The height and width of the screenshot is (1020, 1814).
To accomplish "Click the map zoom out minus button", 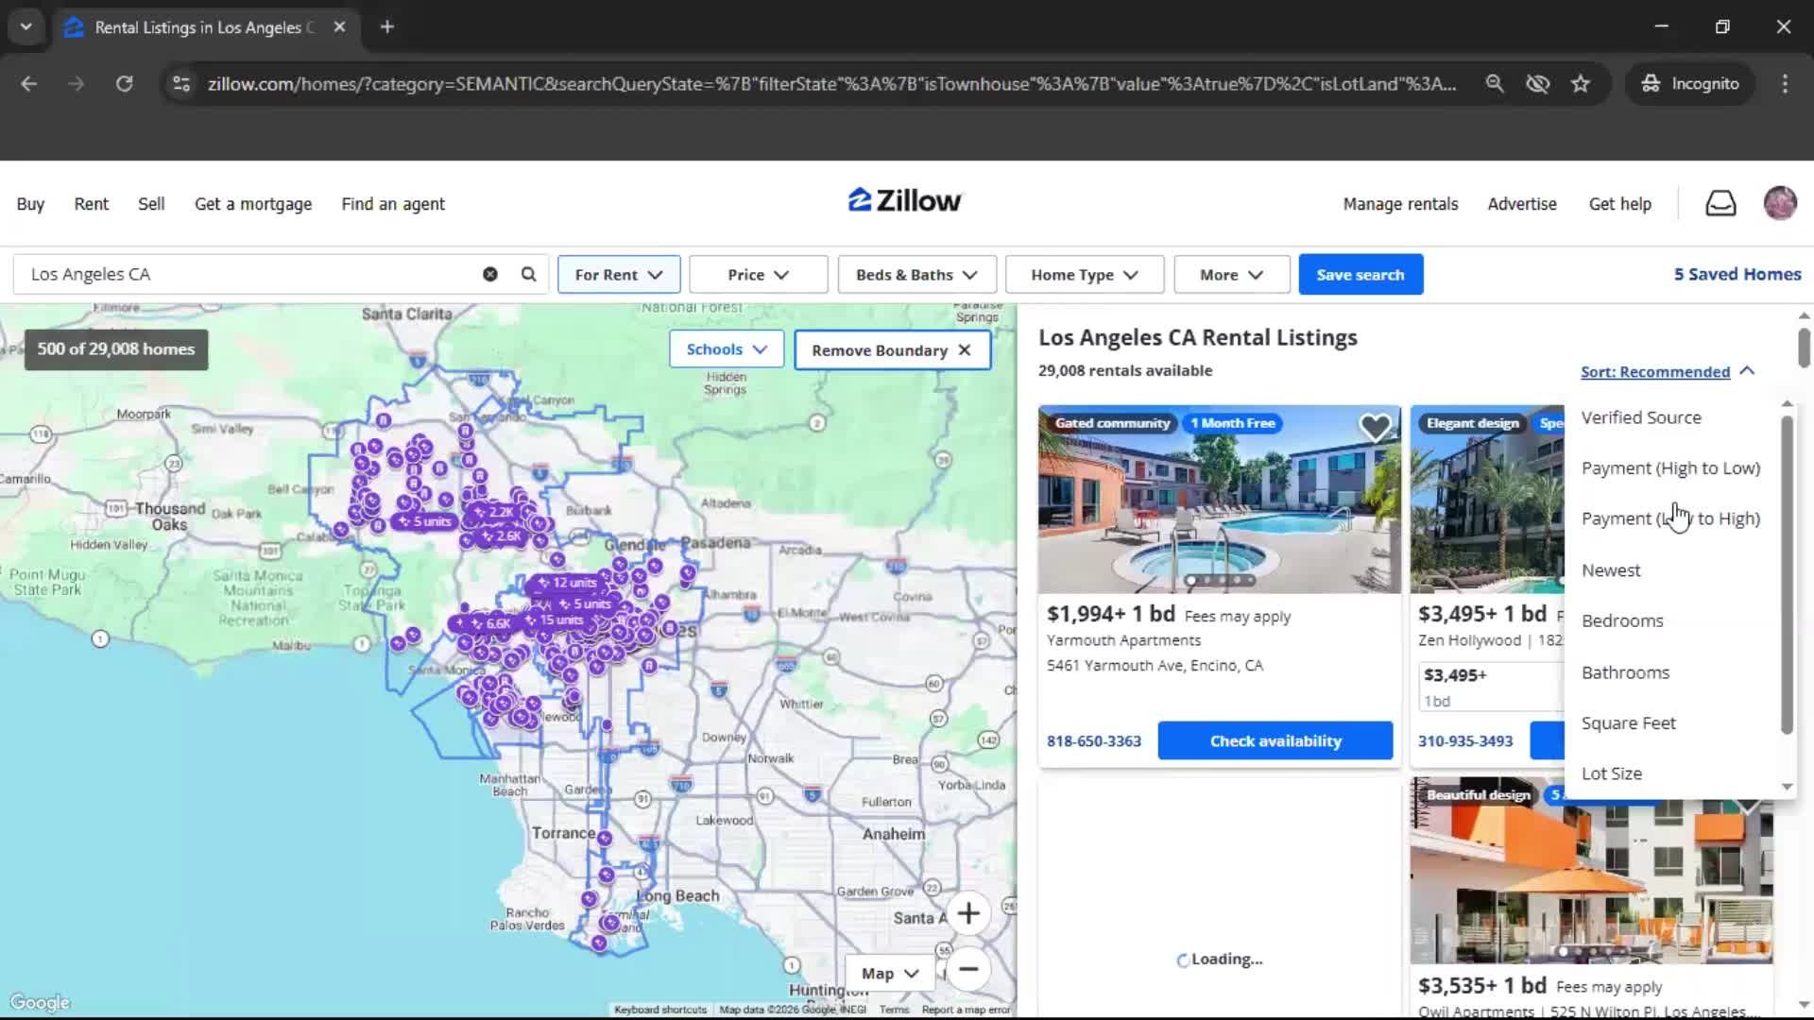I will 967,969.
